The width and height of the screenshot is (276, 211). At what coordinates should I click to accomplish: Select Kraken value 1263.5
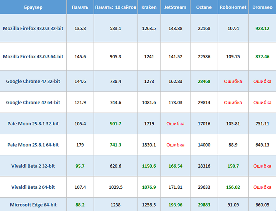[149, 28]
